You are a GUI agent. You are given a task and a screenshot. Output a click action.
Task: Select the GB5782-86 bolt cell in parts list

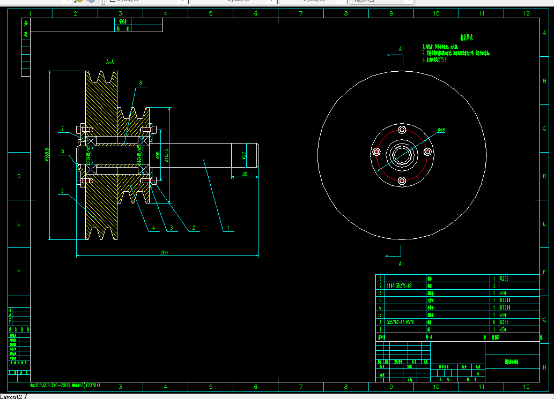point(400,322)
